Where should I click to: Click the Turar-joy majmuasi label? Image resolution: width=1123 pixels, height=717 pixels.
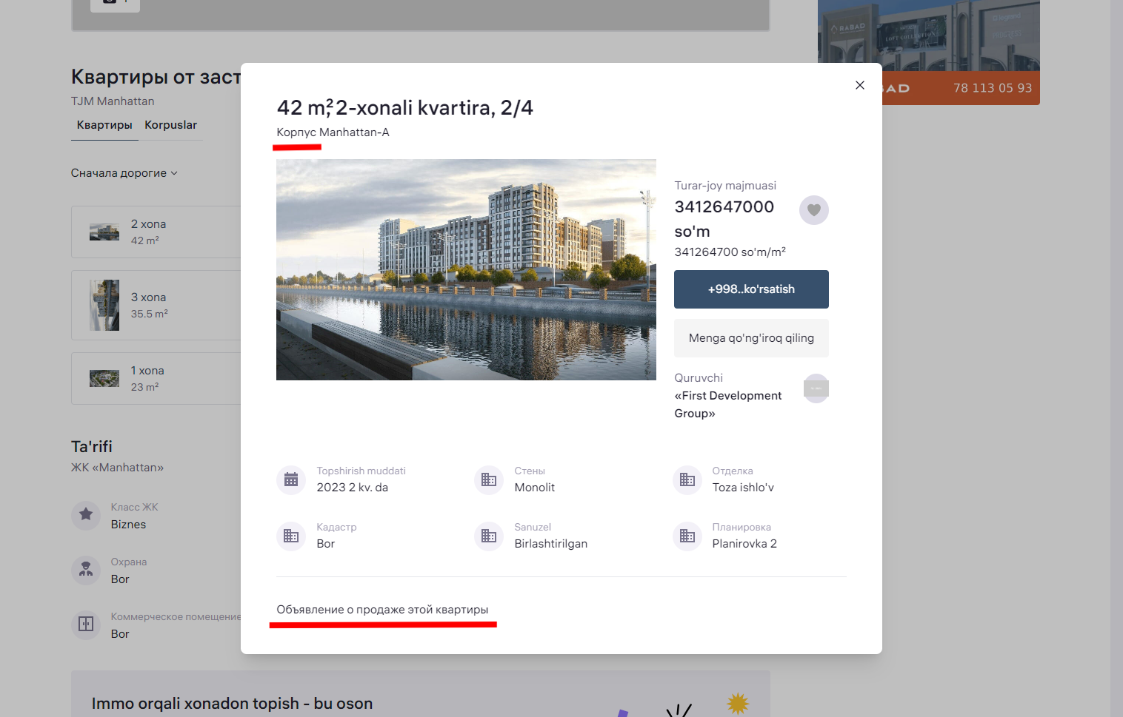coord(725,186)
